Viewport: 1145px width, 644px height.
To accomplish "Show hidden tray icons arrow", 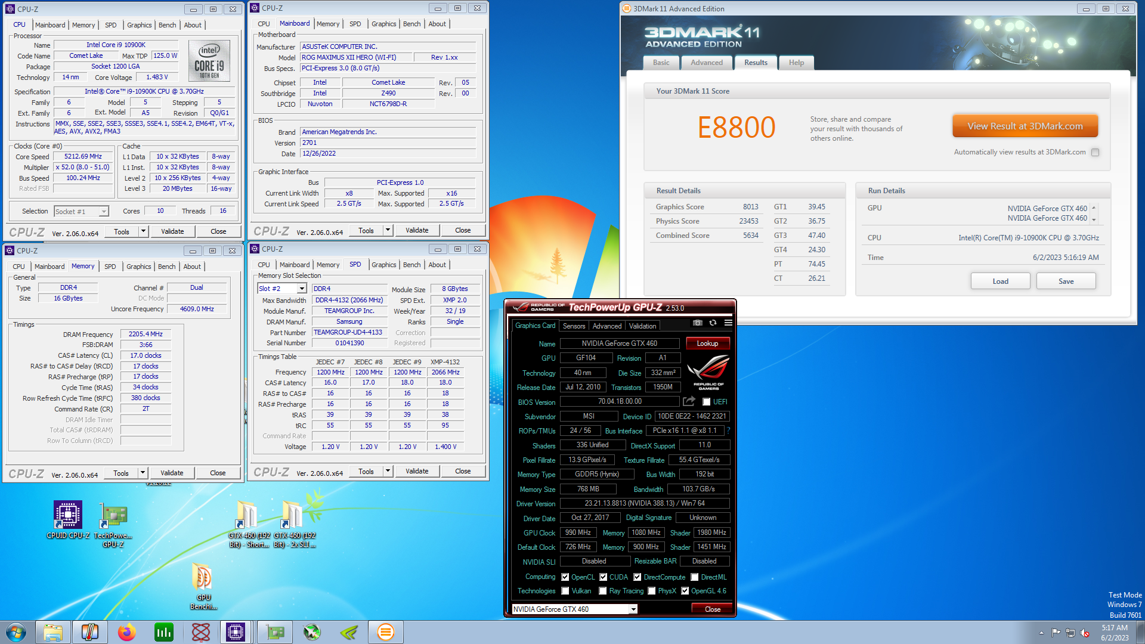I will click(1041, 633).
